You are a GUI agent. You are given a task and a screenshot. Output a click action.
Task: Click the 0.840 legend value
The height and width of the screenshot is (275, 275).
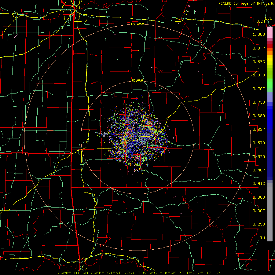point(259,75)
